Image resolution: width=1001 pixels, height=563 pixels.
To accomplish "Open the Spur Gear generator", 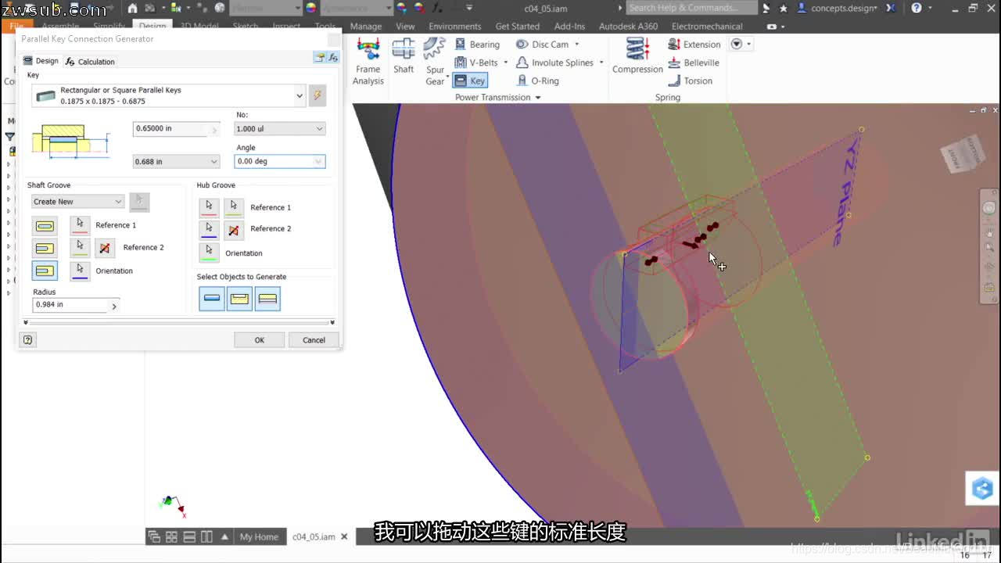I will click(435, 61).
